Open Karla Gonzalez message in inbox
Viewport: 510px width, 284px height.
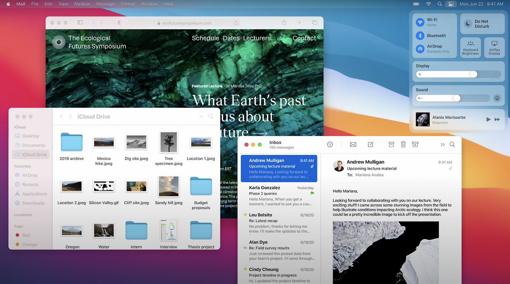[x=279, y=195]
